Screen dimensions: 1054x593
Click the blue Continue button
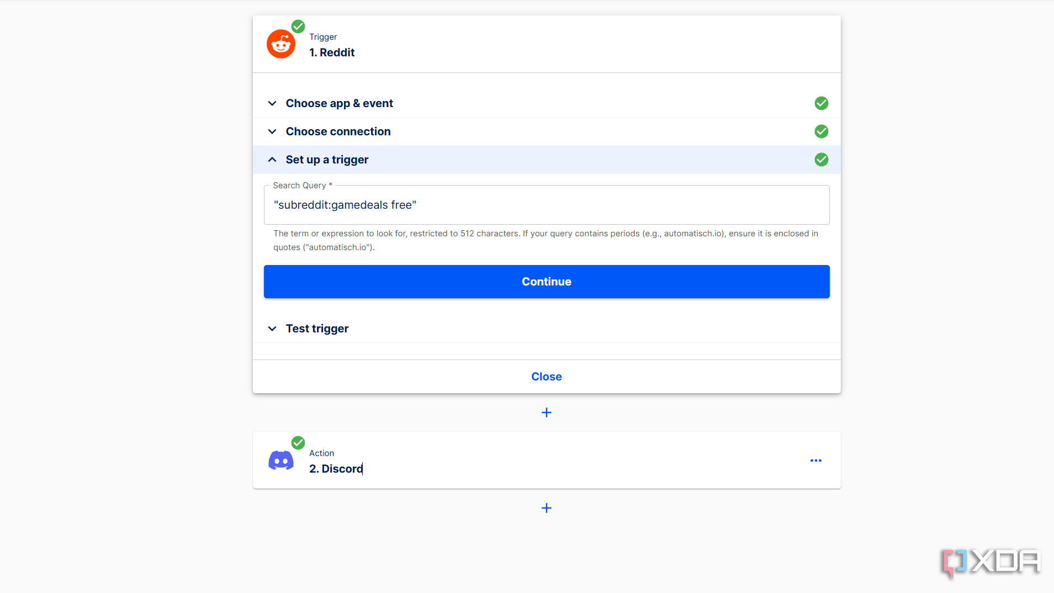(547, 282)
